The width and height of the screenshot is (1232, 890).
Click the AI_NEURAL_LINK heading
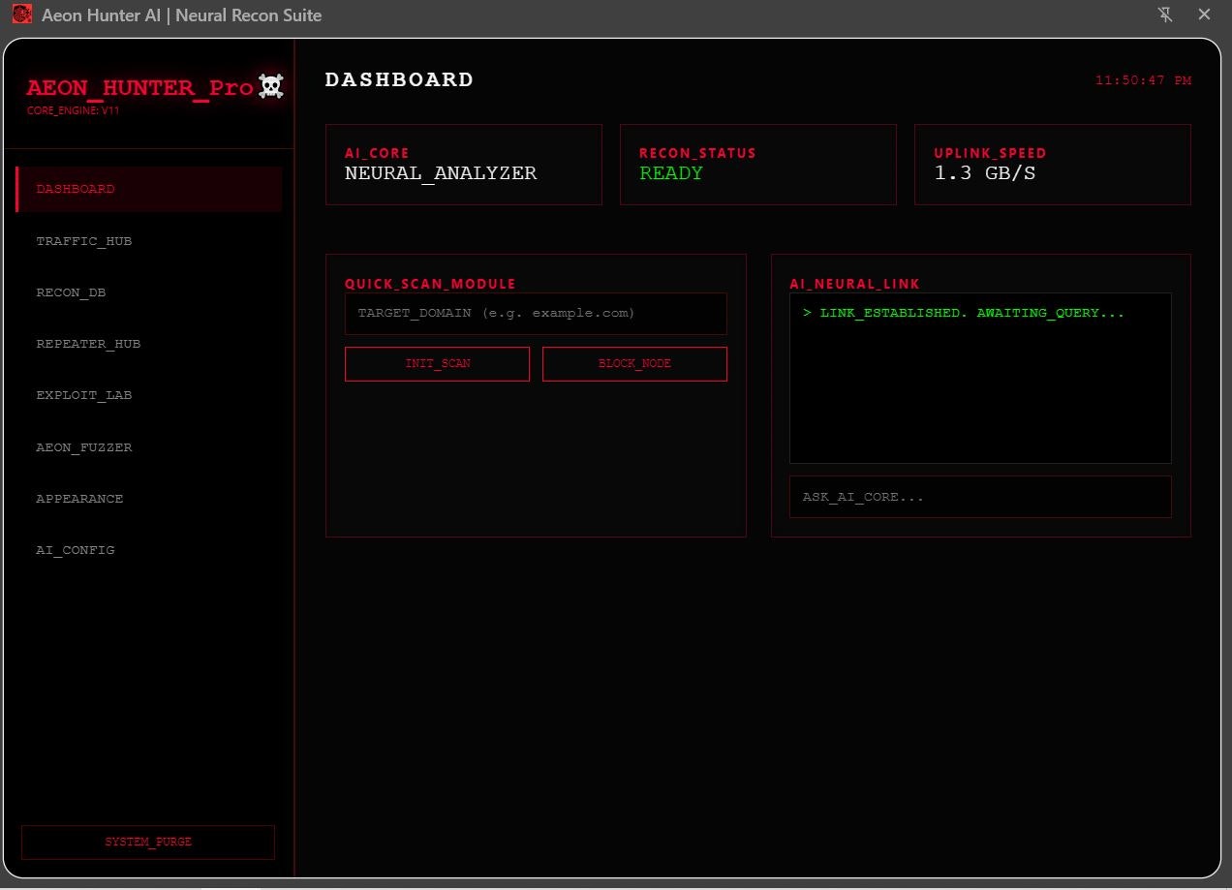(855, 284)
